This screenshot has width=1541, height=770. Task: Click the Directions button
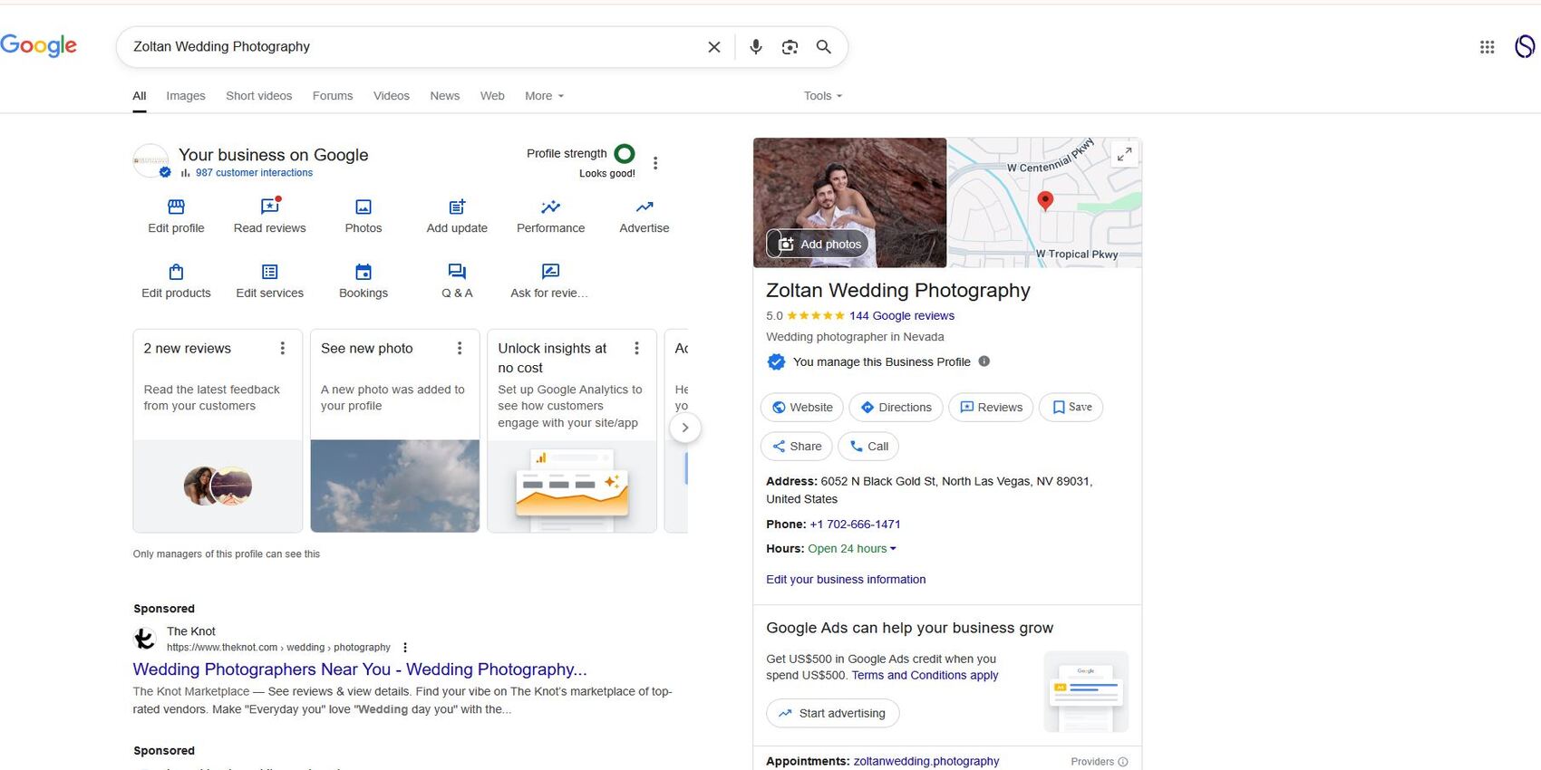pyautogui.click(x=896, y=408)
